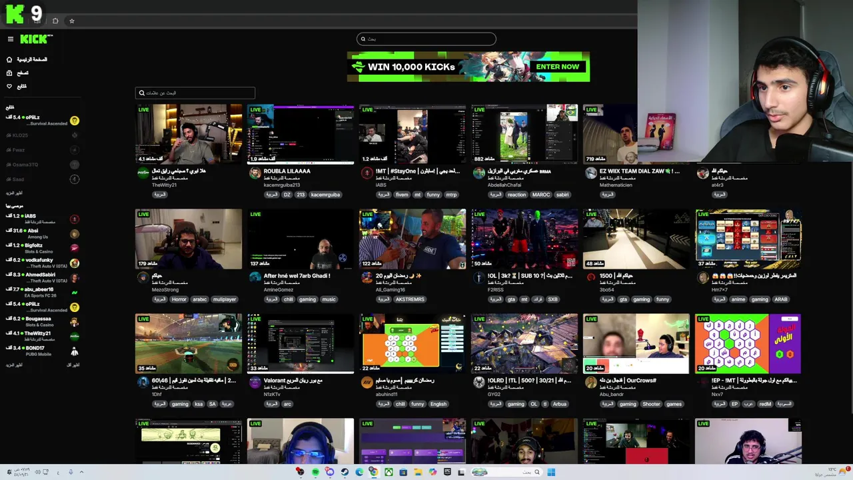This screenshot has width=853, height=480.
Task: Click Bigfoltz avatar icon in sidebar
Action: [75, 248]
